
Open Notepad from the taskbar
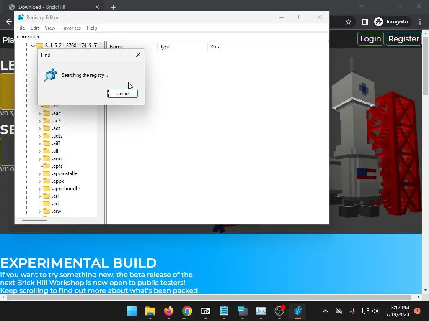tap(224, 311)
